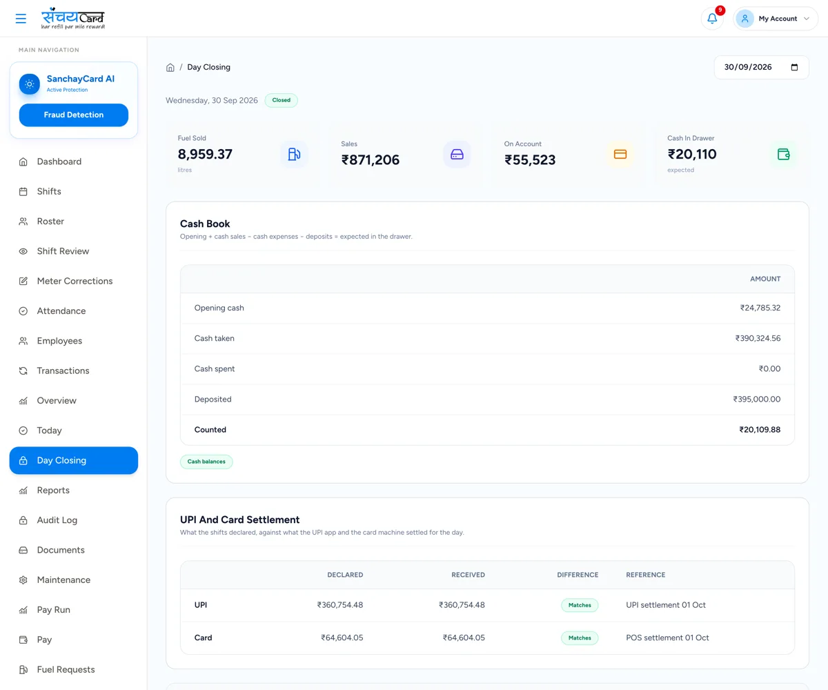Click the Closed status badge
828x690 pixels.
click(x=282, y=100)
